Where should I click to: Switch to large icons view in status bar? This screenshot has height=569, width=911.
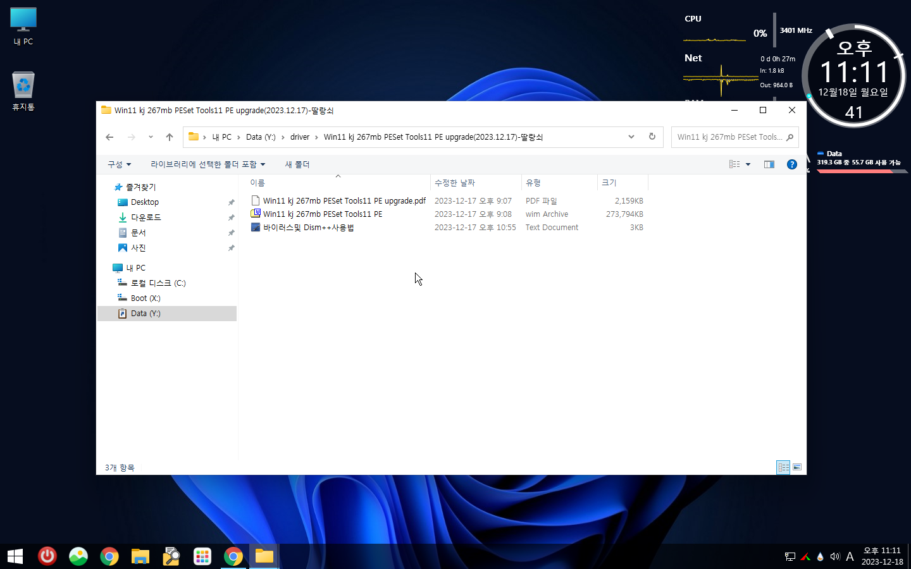pos(797,467)
